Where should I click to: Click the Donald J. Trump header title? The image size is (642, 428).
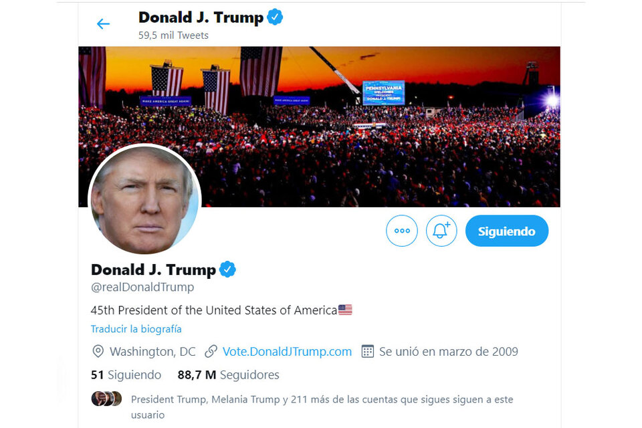click(201, 17)
